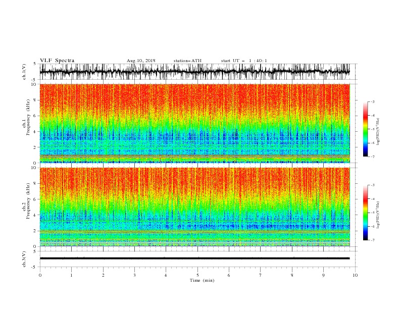The height and width of the screenshot is (309, 400).
Task: Click the "-5" tick of ch.1(V) axis
Action: tap(34, 80)
